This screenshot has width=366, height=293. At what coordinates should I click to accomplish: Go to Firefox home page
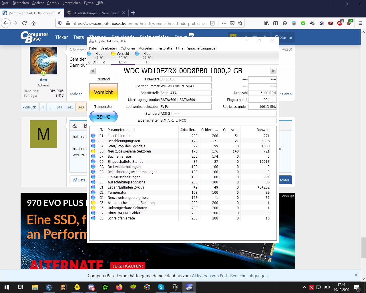coord(33,23)
